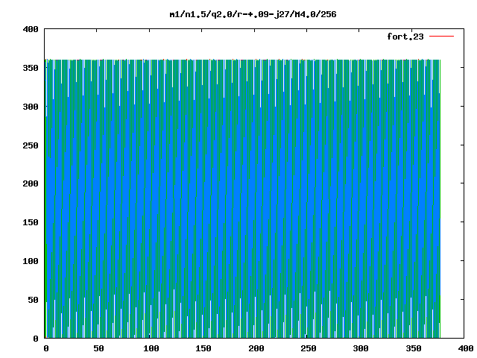This screenshot has width=477, height=358.
Task: Click the x-axis label 400
Action: (x=466, y=348)
